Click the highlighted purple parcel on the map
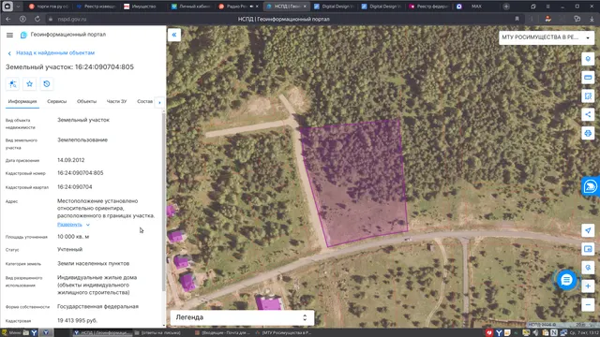This screenshot has width=600, height=337. (356, 183)
